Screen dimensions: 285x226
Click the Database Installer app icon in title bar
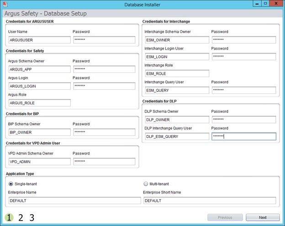5,4
